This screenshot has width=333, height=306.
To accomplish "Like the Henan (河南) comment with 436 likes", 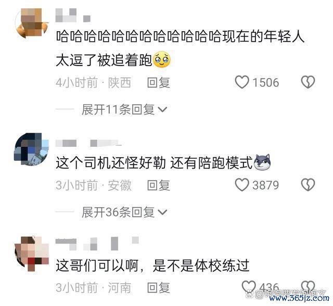I will [249, 287].
